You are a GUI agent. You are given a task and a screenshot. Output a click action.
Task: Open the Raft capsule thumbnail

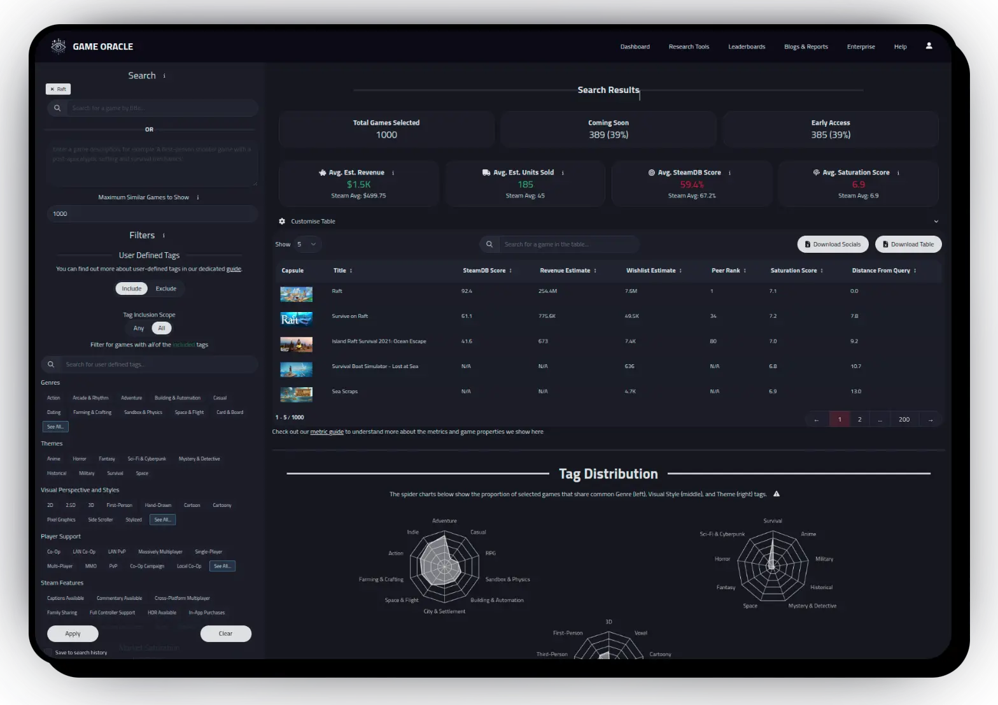click(x=297, y=294)
